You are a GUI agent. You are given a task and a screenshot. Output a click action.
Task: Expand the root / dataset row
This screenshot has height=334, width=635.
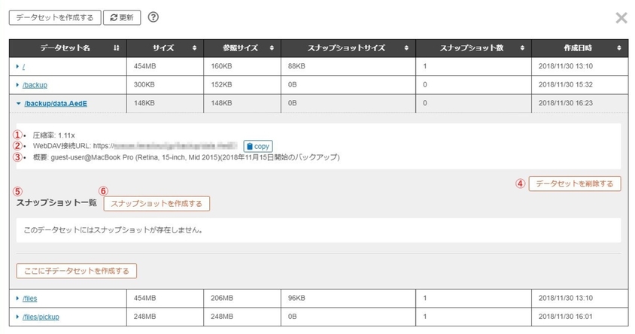(18, 66)
